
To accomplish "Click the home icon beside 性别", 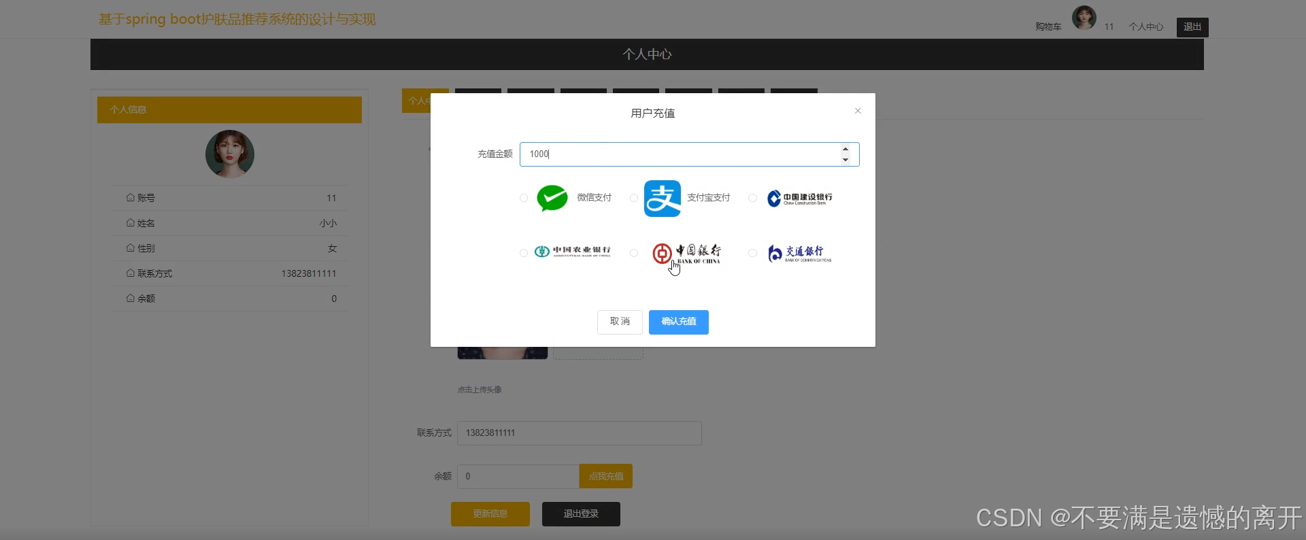I will 131,248.
